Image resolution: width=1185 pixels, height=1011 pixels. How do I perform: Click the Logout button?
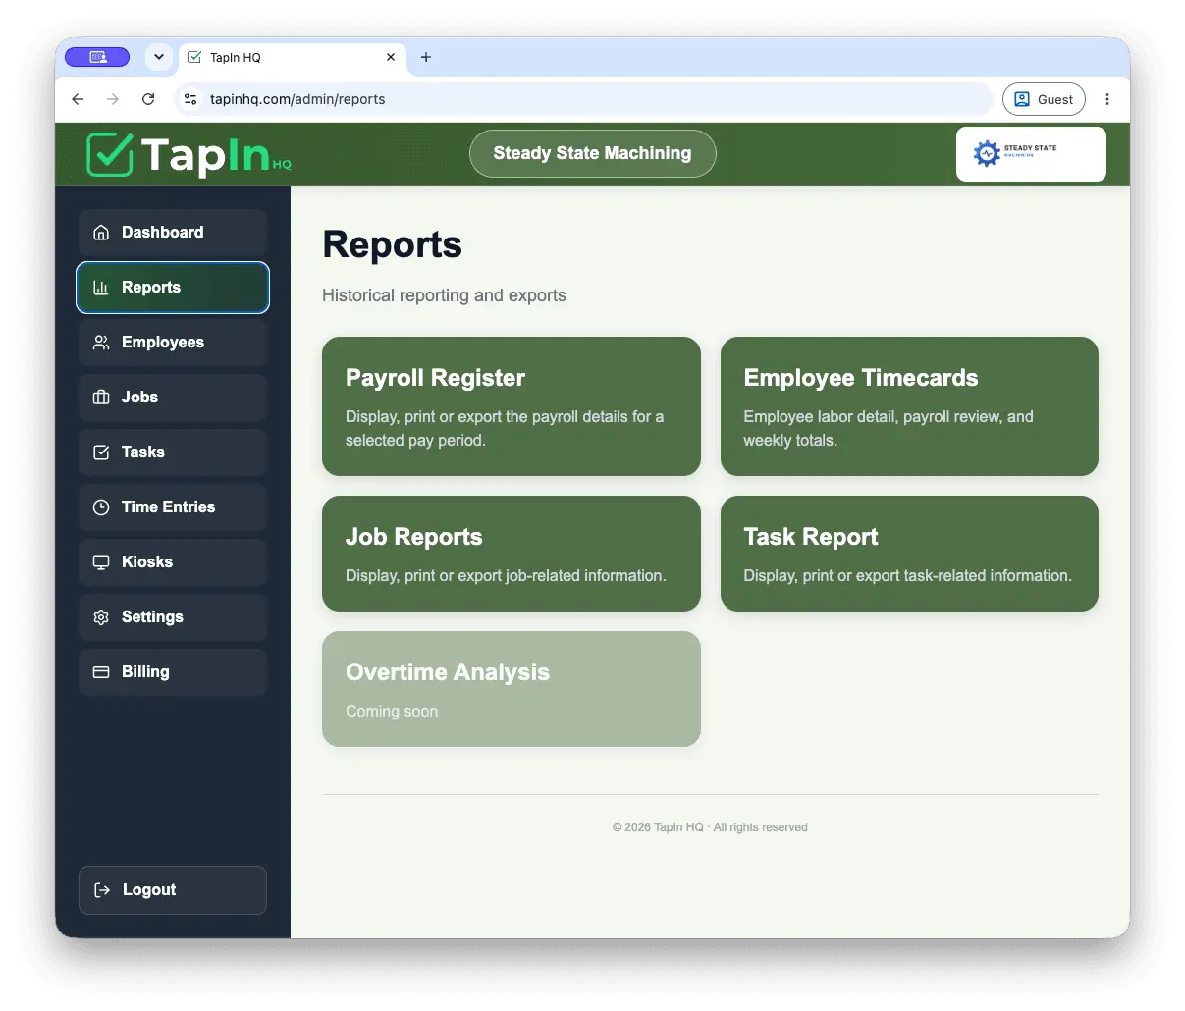coord(173,890)
